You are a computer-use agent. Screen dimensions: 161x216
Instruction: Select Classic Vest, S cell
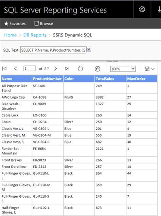[x=16, y=142]
